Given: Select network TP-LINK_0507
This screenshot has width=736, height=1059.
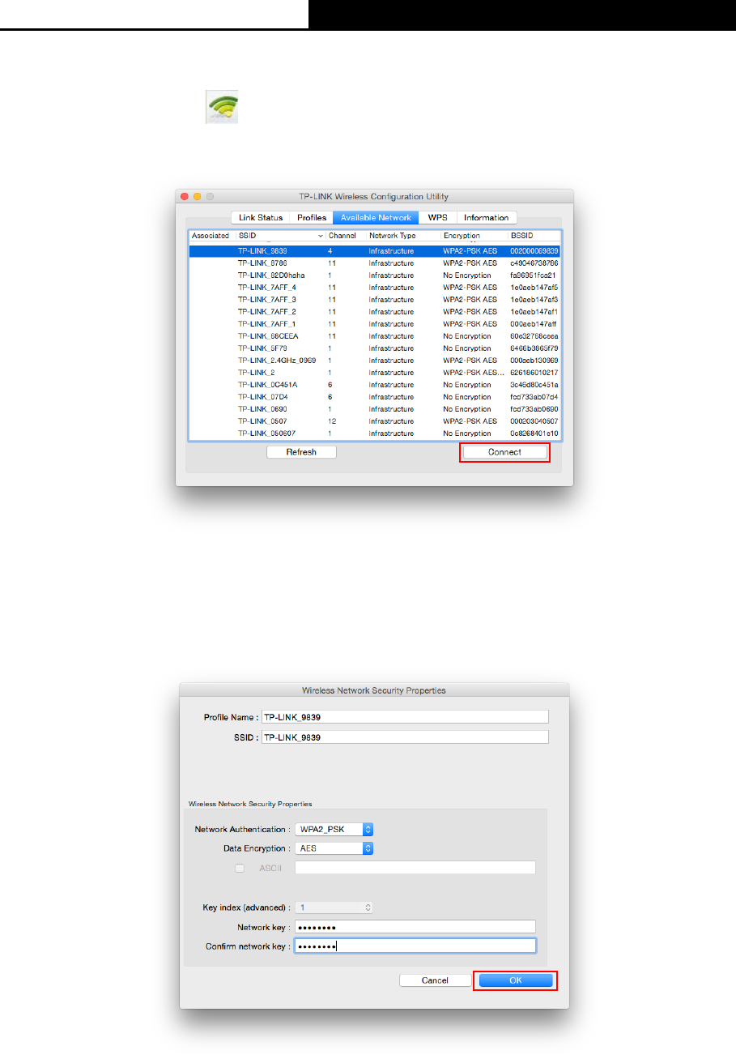Looking at the screenshot, I should pyautogui.click(x=375, y=421).
